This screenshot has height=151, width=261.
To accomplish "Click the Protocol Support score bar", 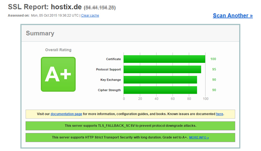I will [162, 69].
